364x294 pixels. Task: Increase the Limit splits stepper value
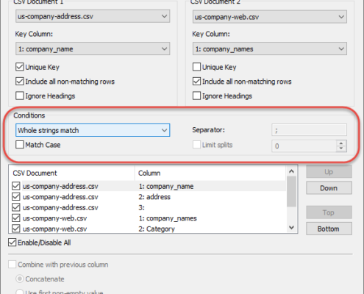tap(341, 143)
